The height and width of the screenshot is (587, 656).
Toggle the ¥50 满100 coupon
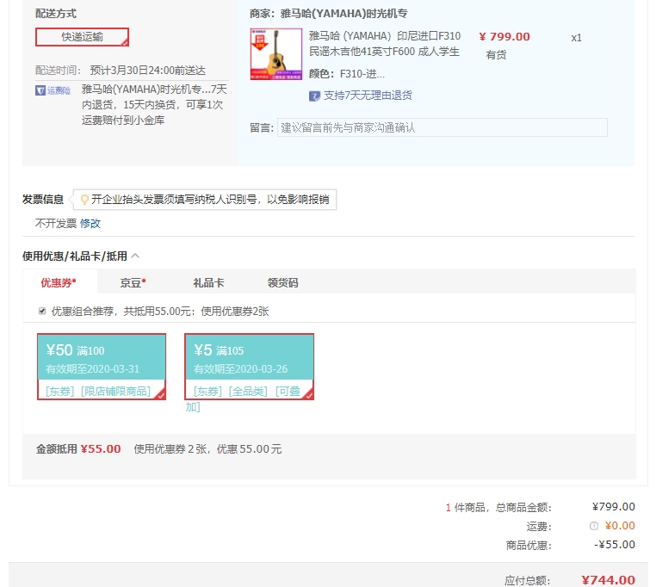[102, 367]
